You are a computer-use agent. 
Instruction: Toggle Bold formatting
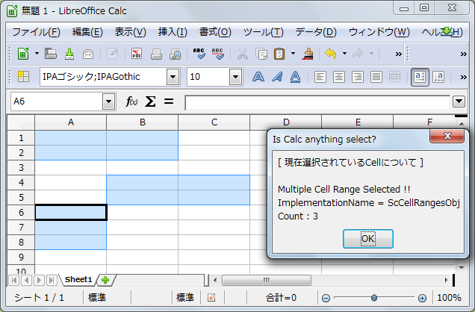258,77
